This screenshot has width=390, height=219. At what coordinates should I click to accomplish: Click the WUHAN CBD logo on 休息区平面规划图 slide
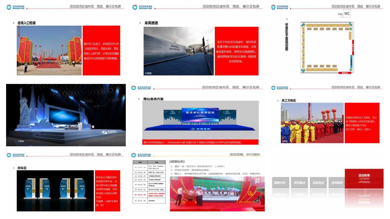[279, 7]
